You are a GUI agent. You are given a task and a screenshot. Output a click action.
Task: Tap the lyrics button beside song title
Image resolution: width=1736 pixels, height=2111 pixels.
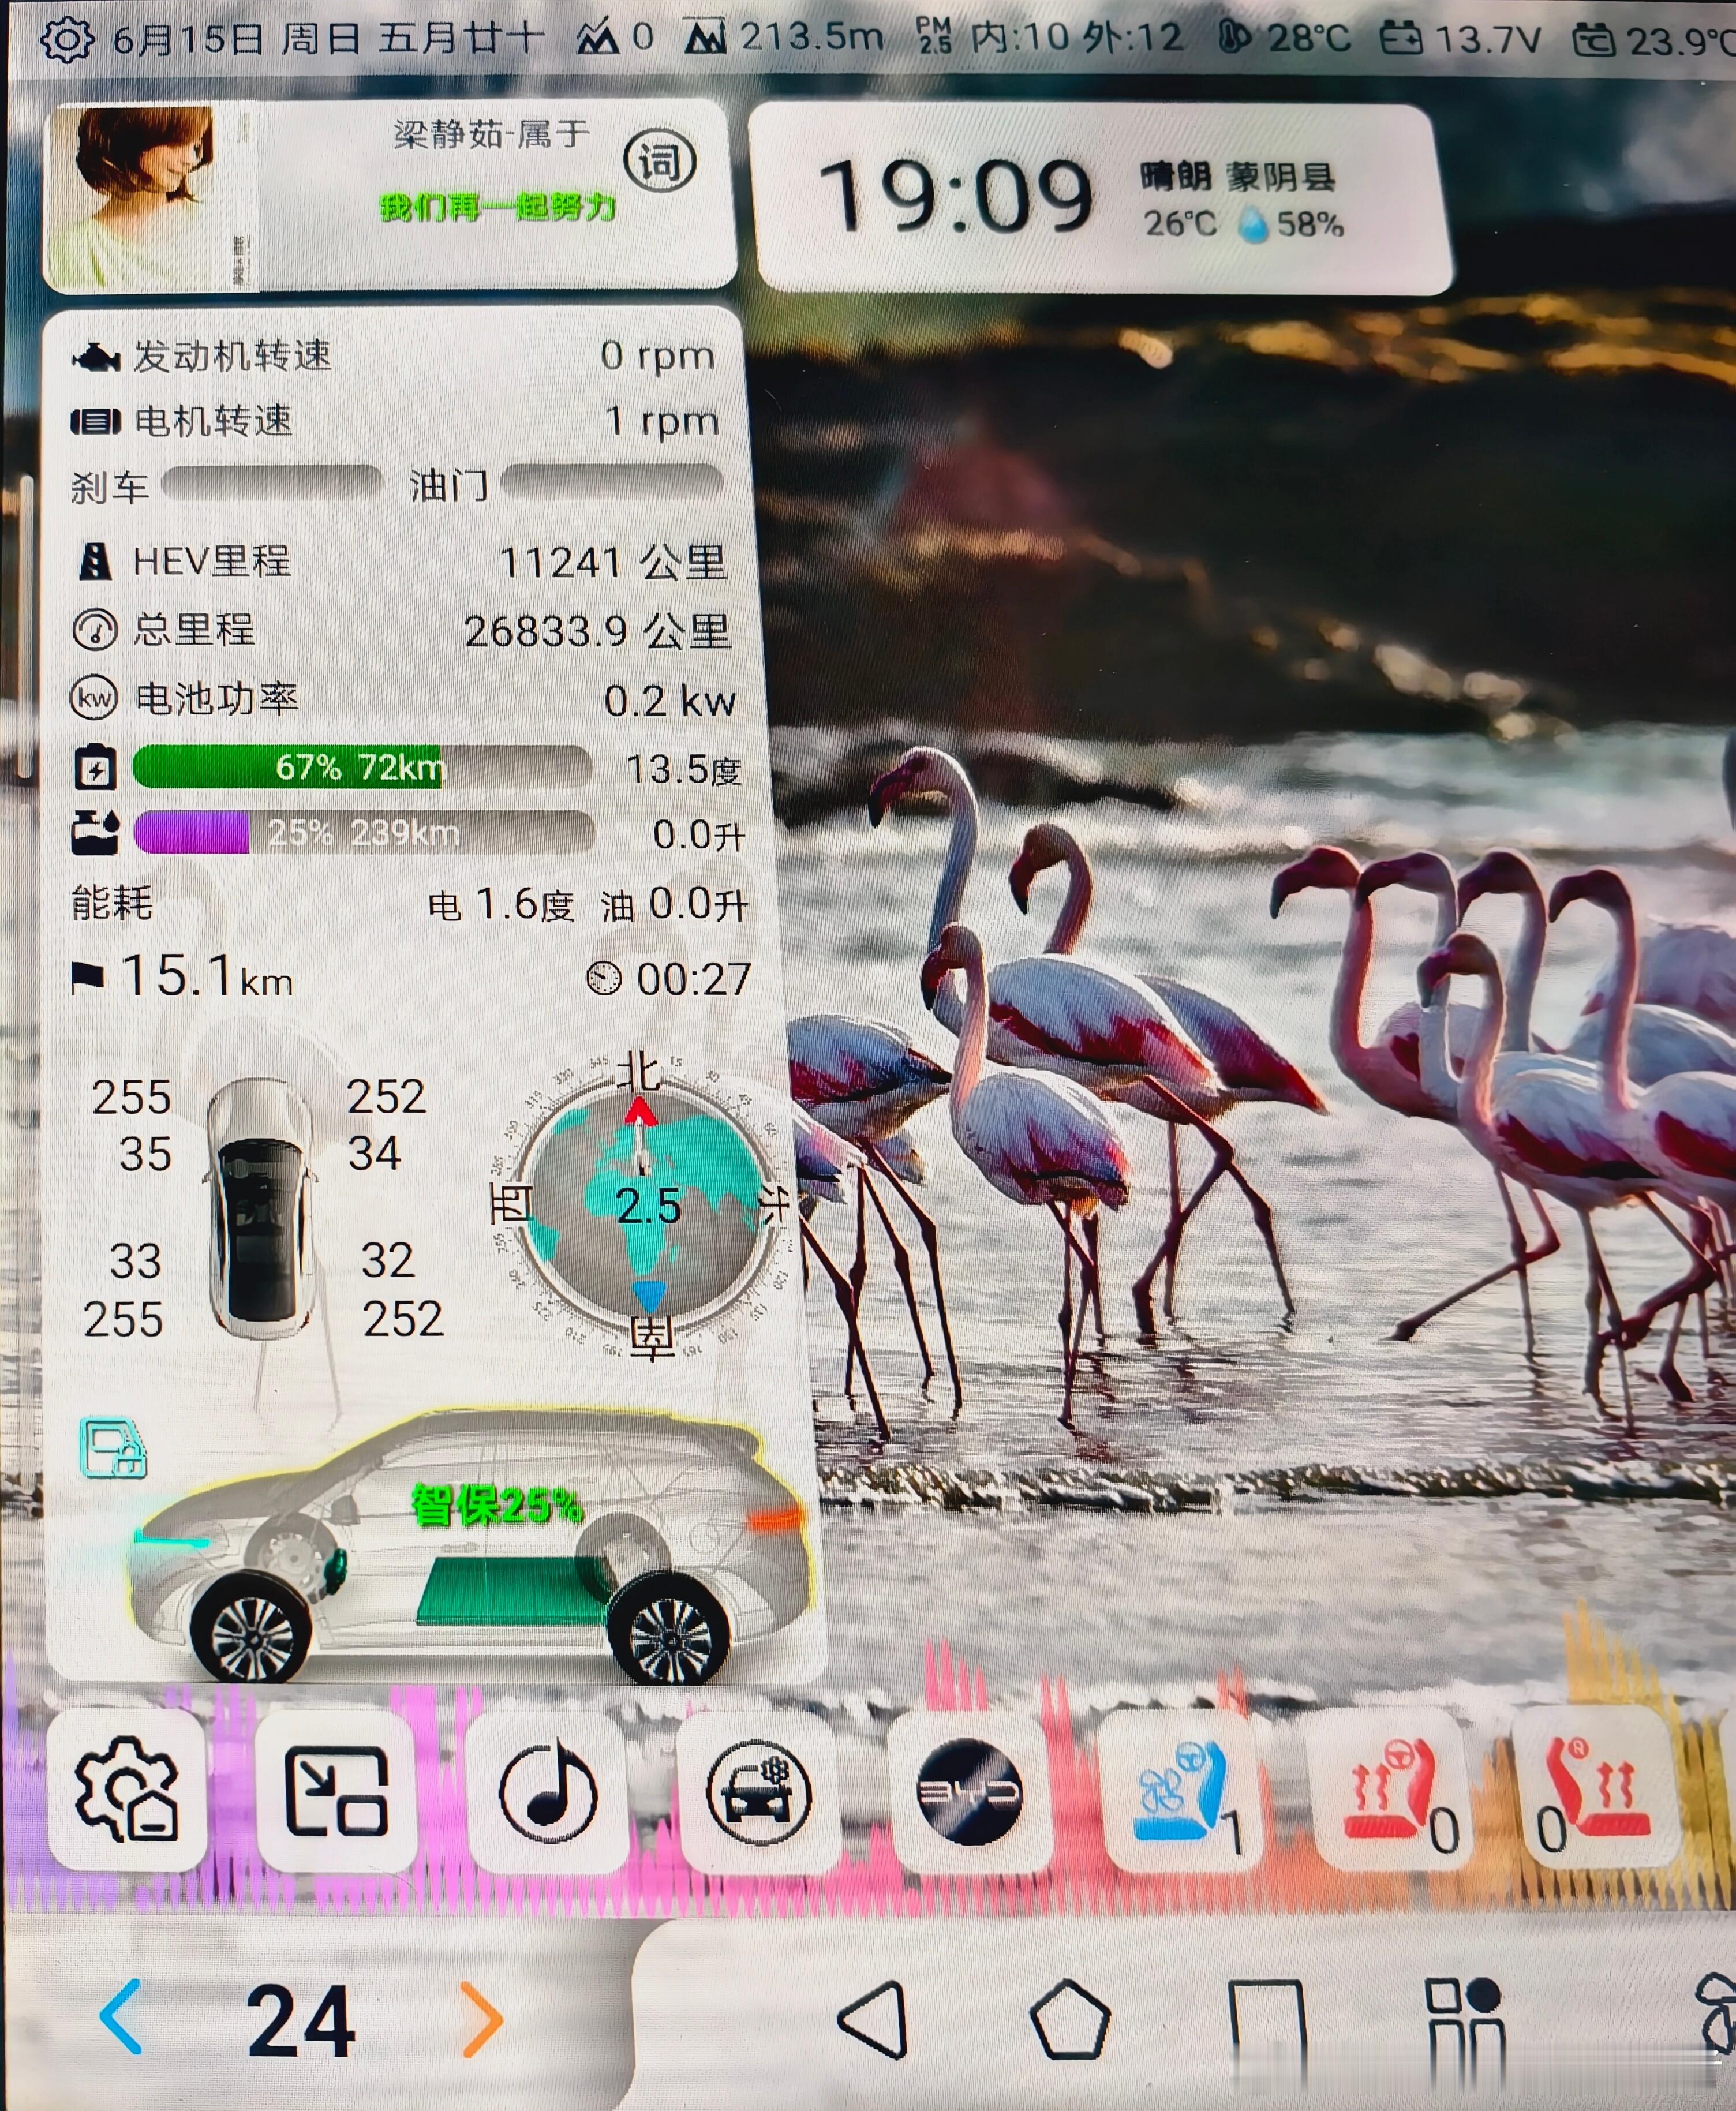[x=659, y=161]
